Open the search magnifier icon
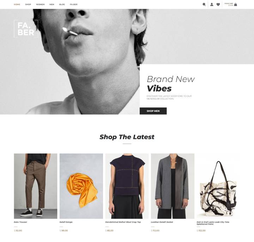Viewport: 254px width, 242px height. [x=204, y=4]
